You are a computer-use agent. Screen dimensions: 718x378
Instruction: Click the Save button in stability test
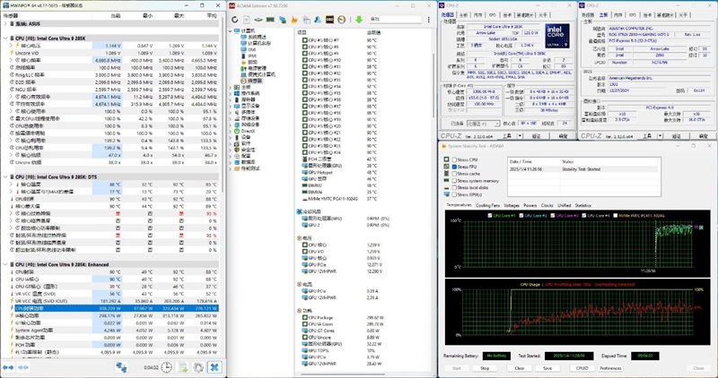(x=547, y=368)
